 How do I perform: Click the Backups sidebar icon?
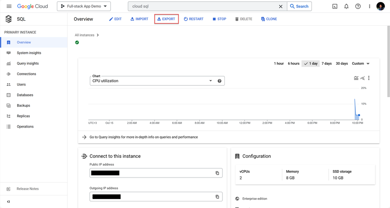click(9, 105)
